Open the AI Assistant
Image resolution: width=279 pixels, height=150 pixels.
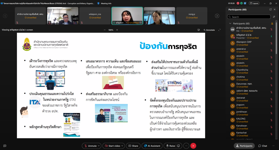pyautogui.click(x=152, y=146)
